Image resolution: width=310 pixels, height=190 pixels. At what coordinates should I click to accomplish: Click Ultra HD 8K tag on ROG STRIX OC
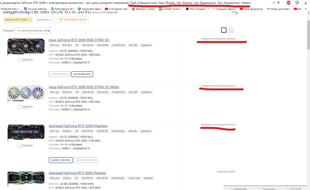(103, 45)
